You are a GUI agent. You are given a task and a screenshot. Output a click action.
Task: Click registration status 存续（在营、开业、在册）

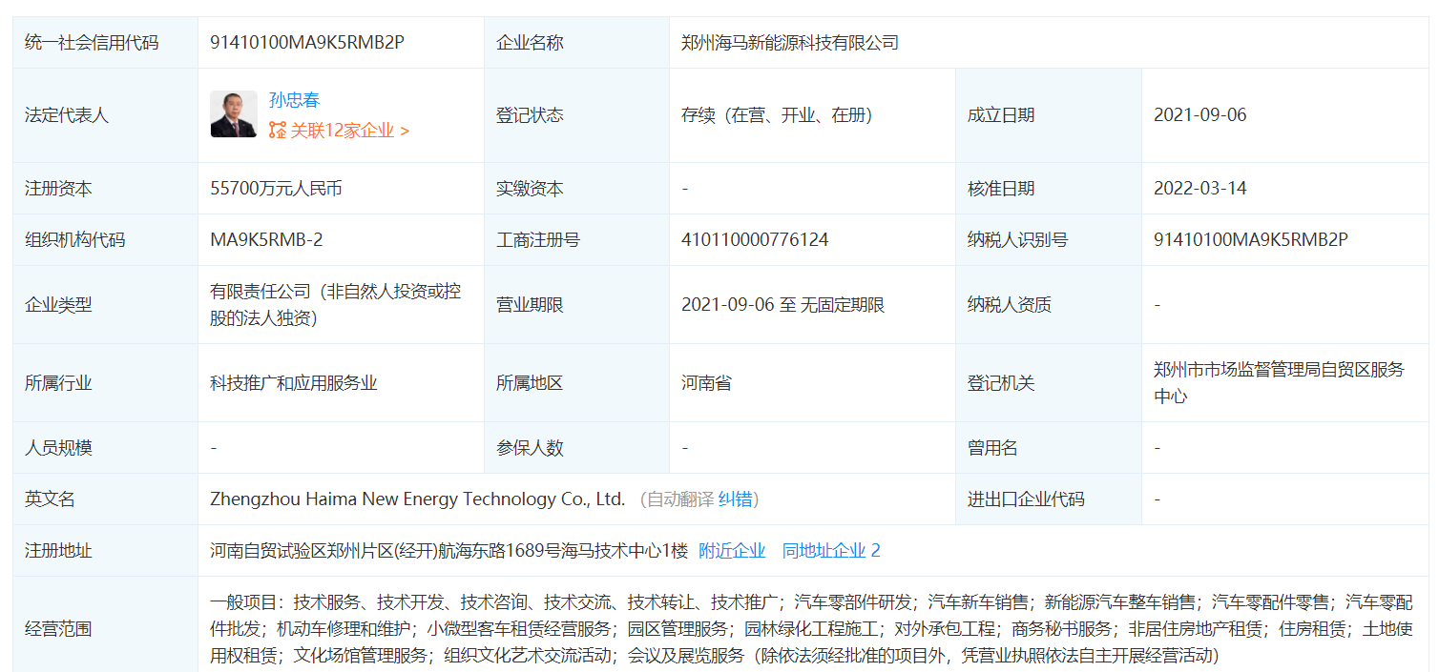click(777, 115)
